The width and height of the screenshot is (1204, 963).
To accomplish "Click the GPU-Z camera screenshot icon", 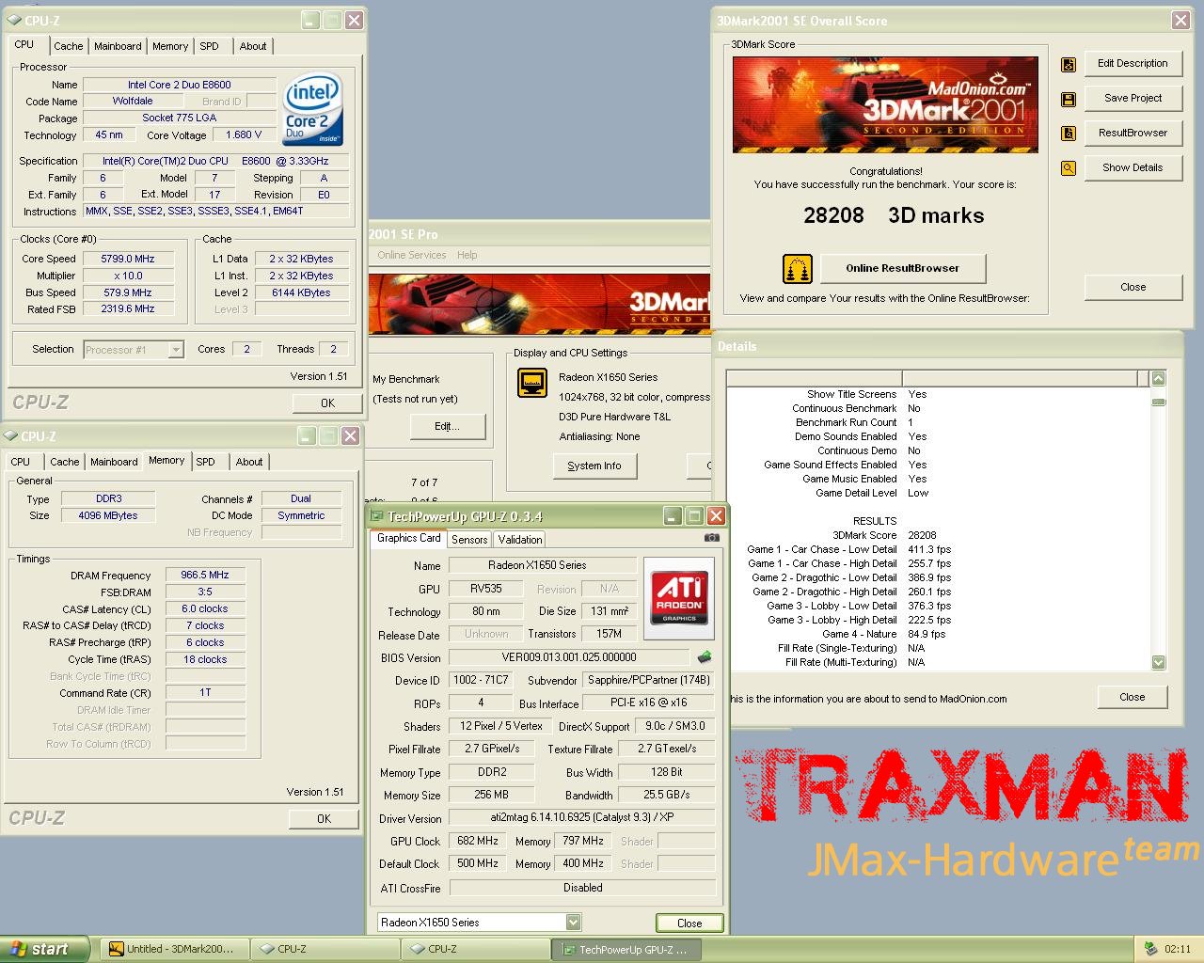I will pos(712,538).
